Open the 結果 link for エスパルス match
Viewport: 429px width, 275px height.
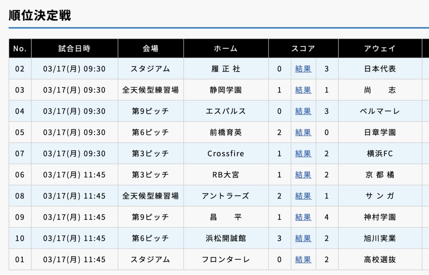click(303, 111)
